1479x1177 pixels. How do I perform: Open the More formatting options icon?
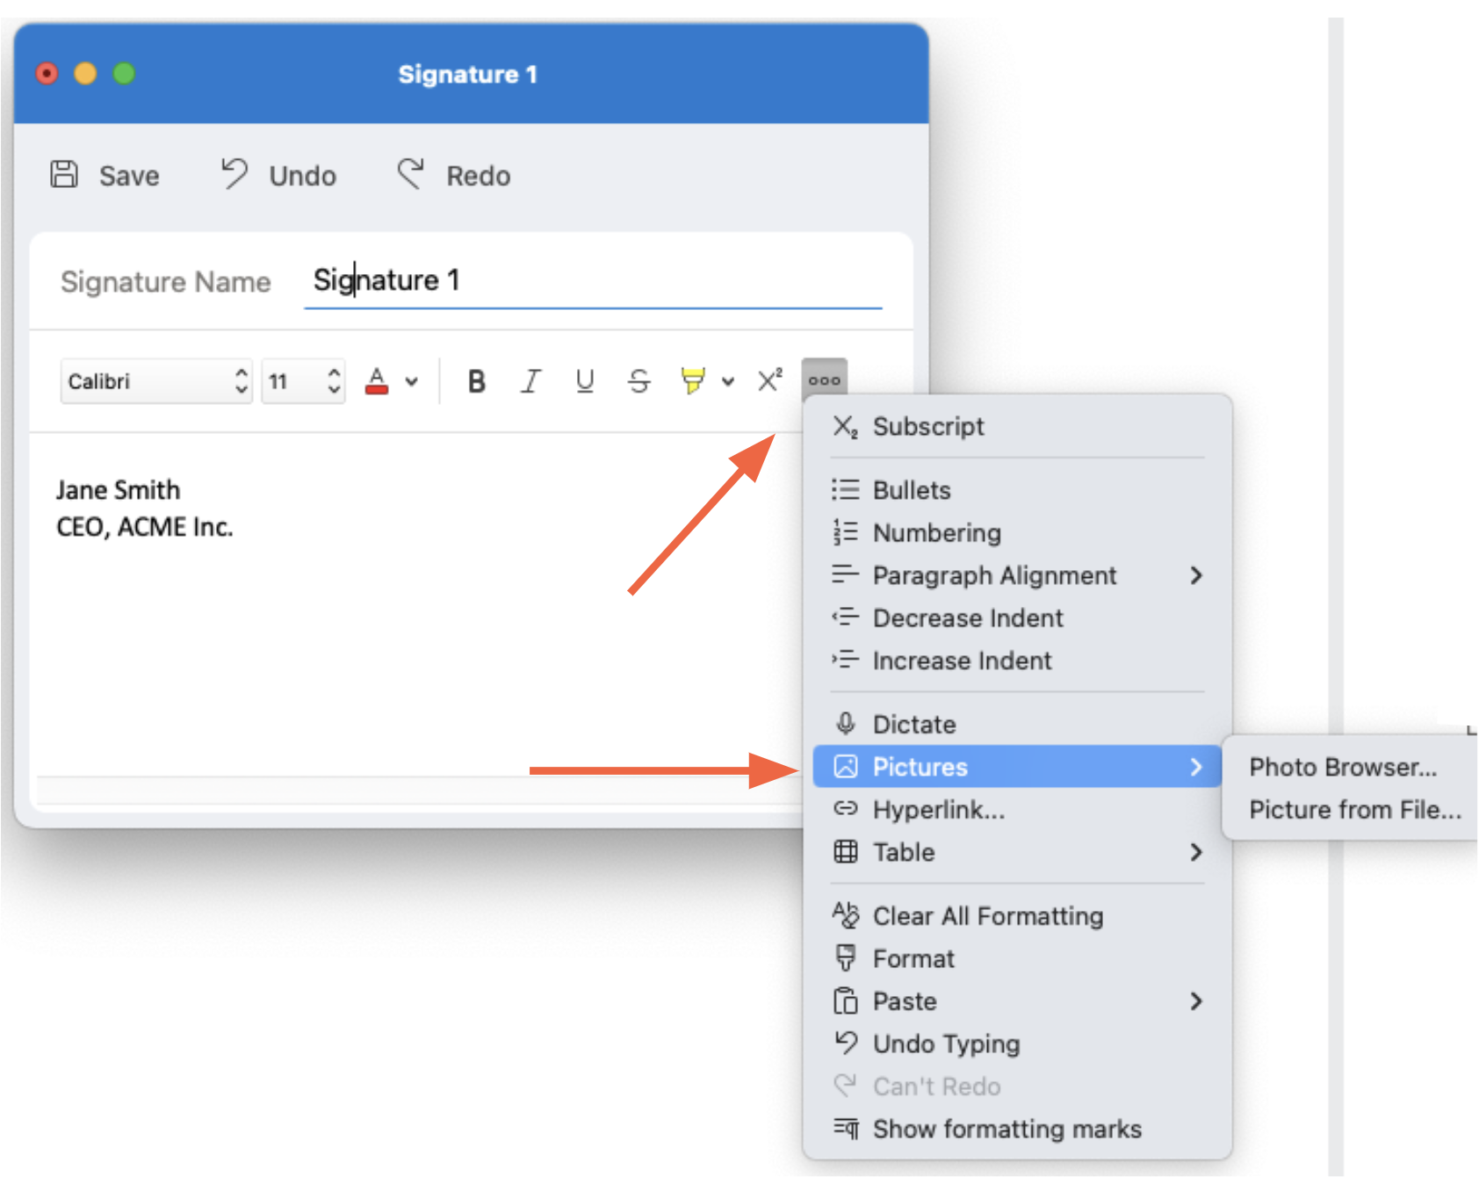tap(824, 379)
